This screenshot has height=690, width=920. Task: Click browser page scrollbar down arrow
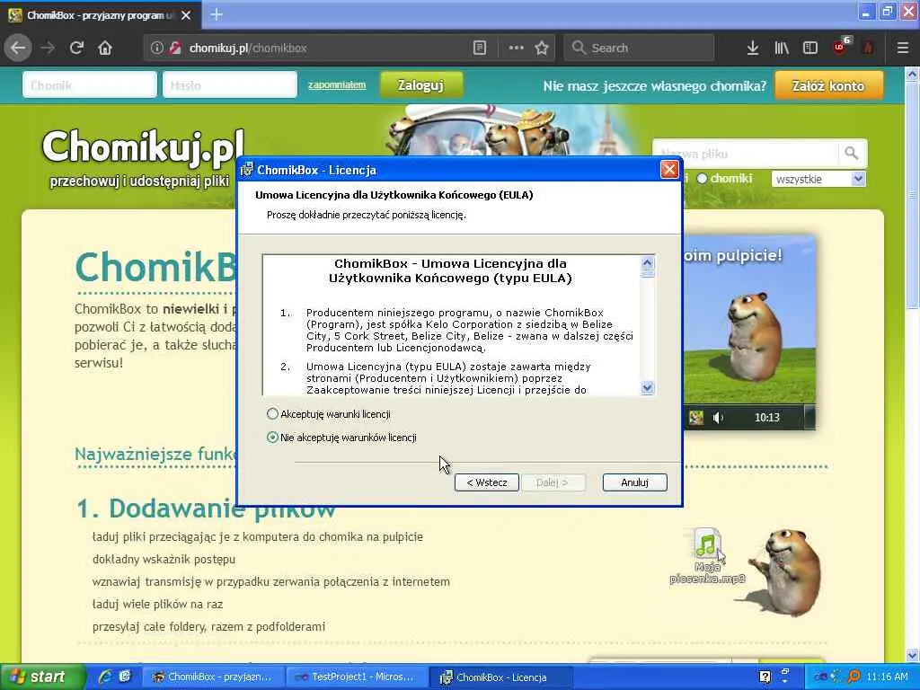(x=913, y=655)
